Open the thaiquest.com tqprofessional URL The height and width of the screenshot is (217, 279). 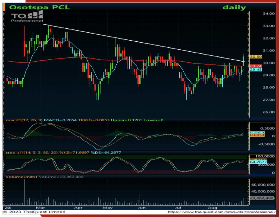pyautogui.click(x=222, y=212)
